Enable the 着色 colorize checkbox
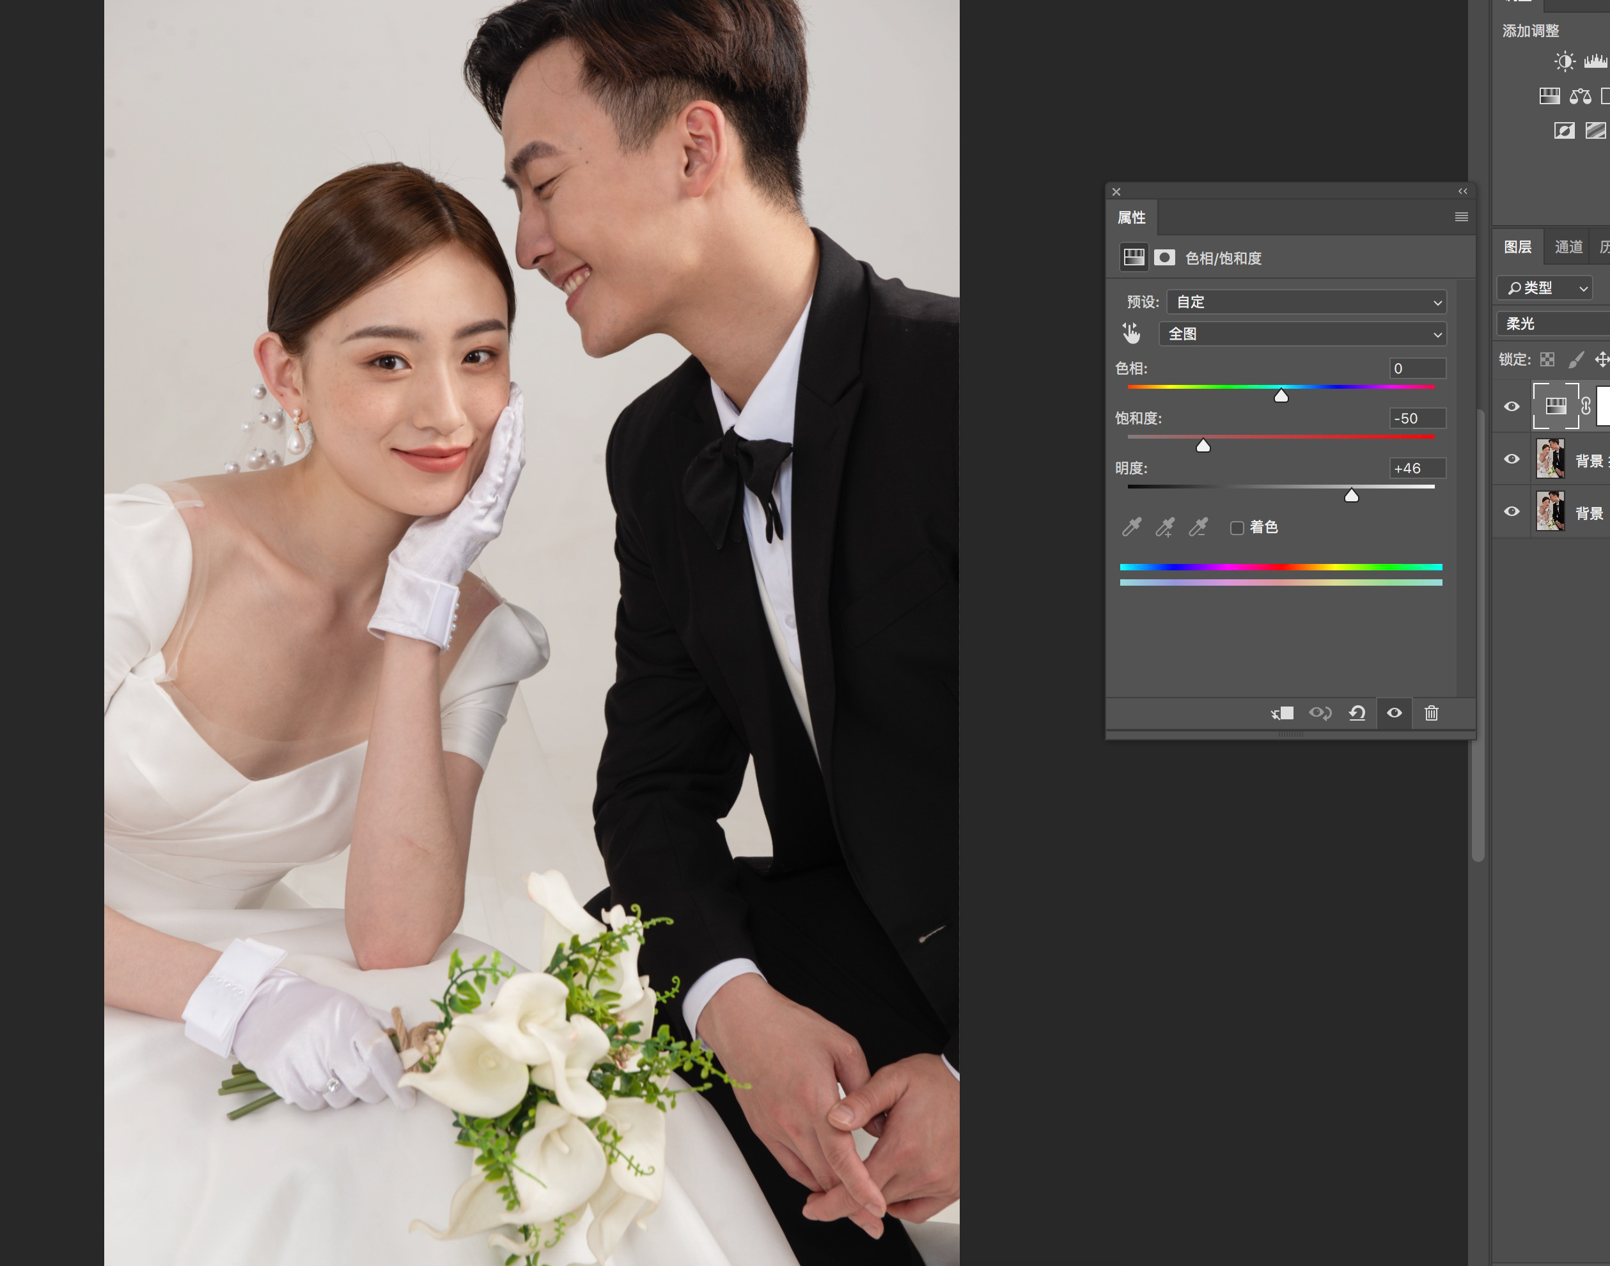The height and width of the screenshot is (1266, 1610). [x=1237, y=527]
